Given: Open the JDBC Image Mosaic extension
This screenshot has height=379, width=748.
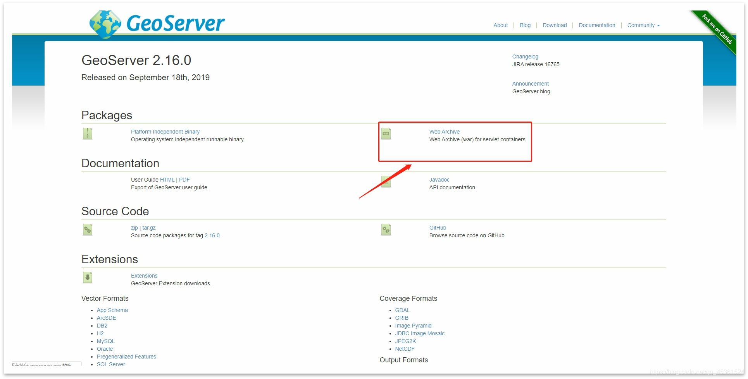Looking at the screenshot, I should coord(420,333).
